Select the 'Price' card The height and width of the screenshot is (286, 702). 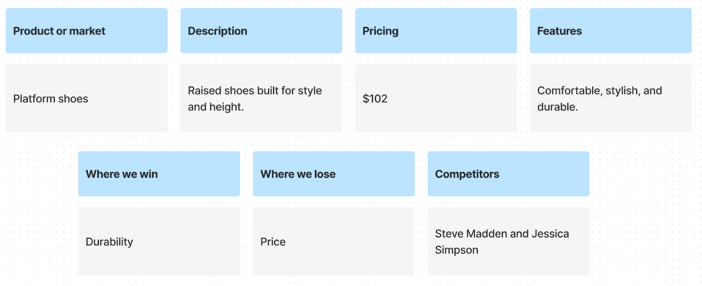click(333, 241)
